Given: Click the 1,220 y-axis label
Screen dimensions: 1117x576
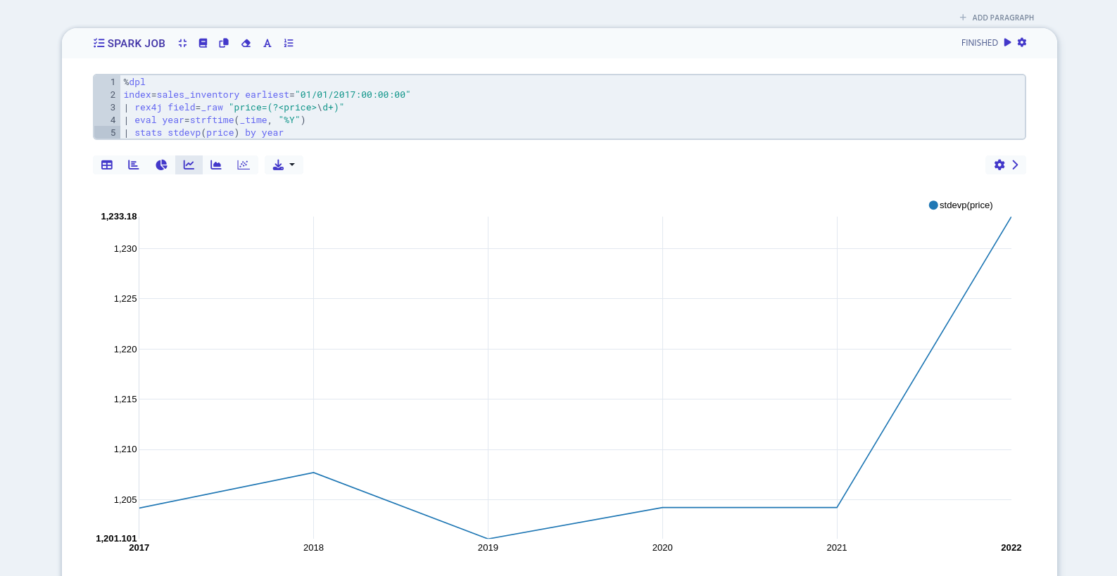Looking at the screenshot, I should [125, 349].
